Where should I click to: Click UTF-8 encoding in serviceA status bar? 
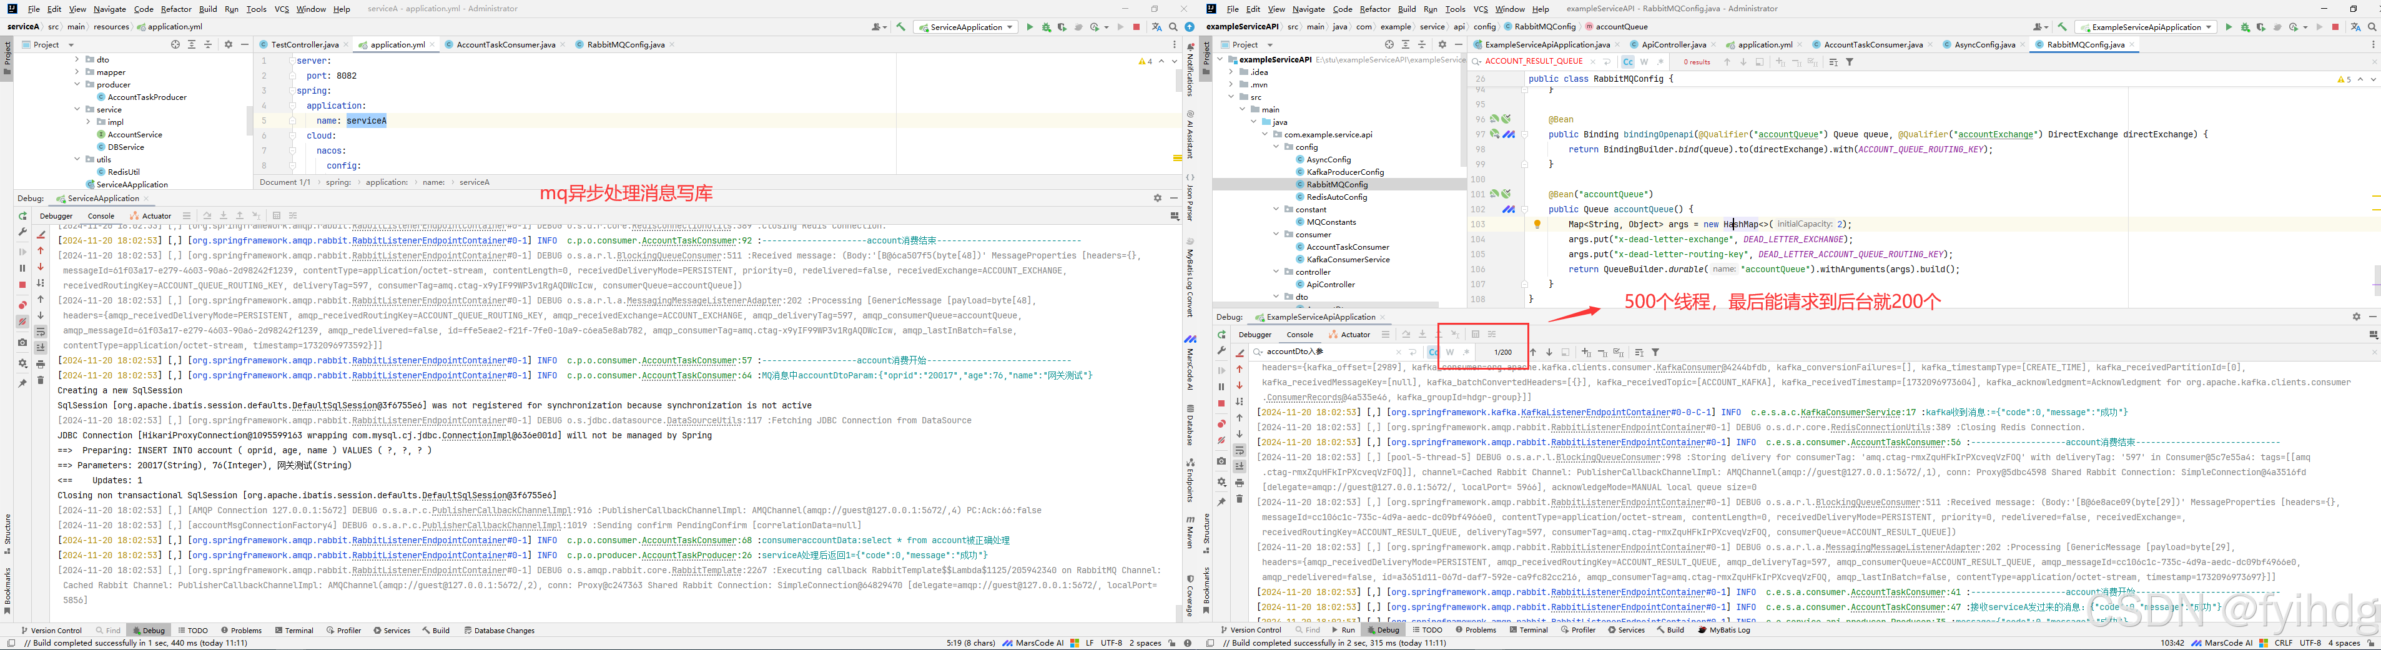coord(1111,643)
